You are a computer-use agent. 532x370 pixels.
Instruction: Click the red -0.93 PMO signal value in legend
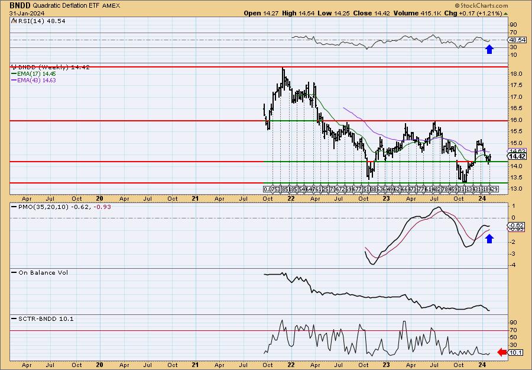coord(103,207)
